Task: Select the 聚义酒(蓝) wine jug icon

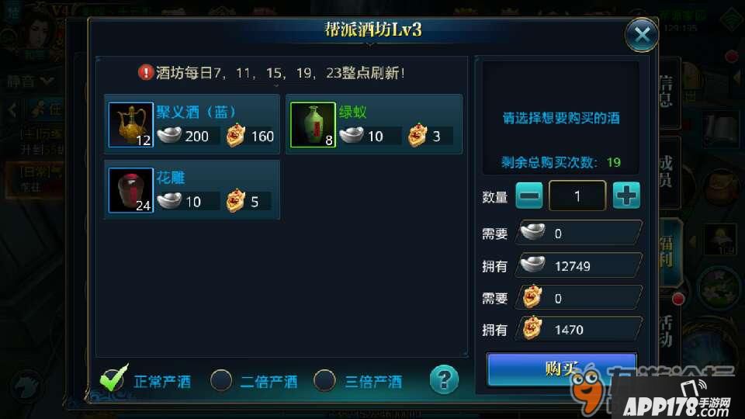Action: [x=130, y=124]
